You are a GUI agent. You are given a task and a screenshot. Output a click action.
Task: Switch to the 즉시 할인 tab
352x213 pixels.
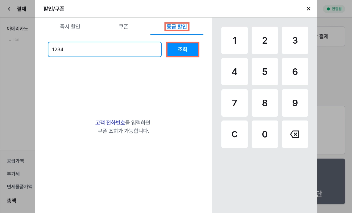pos(70,27)
